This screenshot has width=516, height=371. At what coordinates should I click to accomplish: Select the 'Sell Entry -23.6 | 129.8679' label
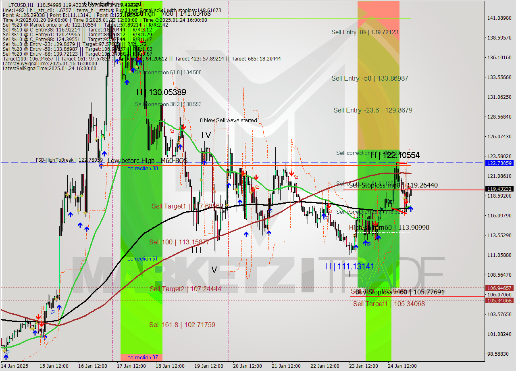(373, 110)
